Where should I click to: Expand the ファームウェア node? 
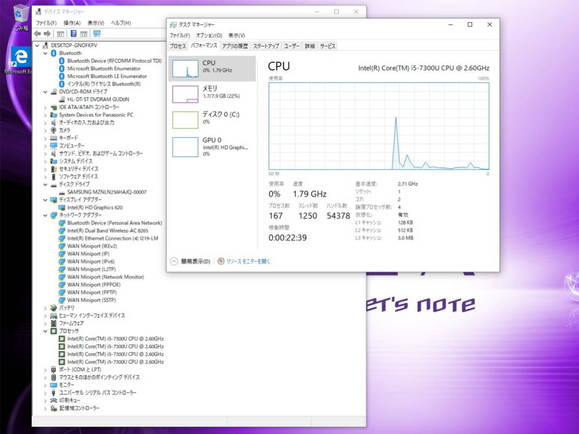45,323
